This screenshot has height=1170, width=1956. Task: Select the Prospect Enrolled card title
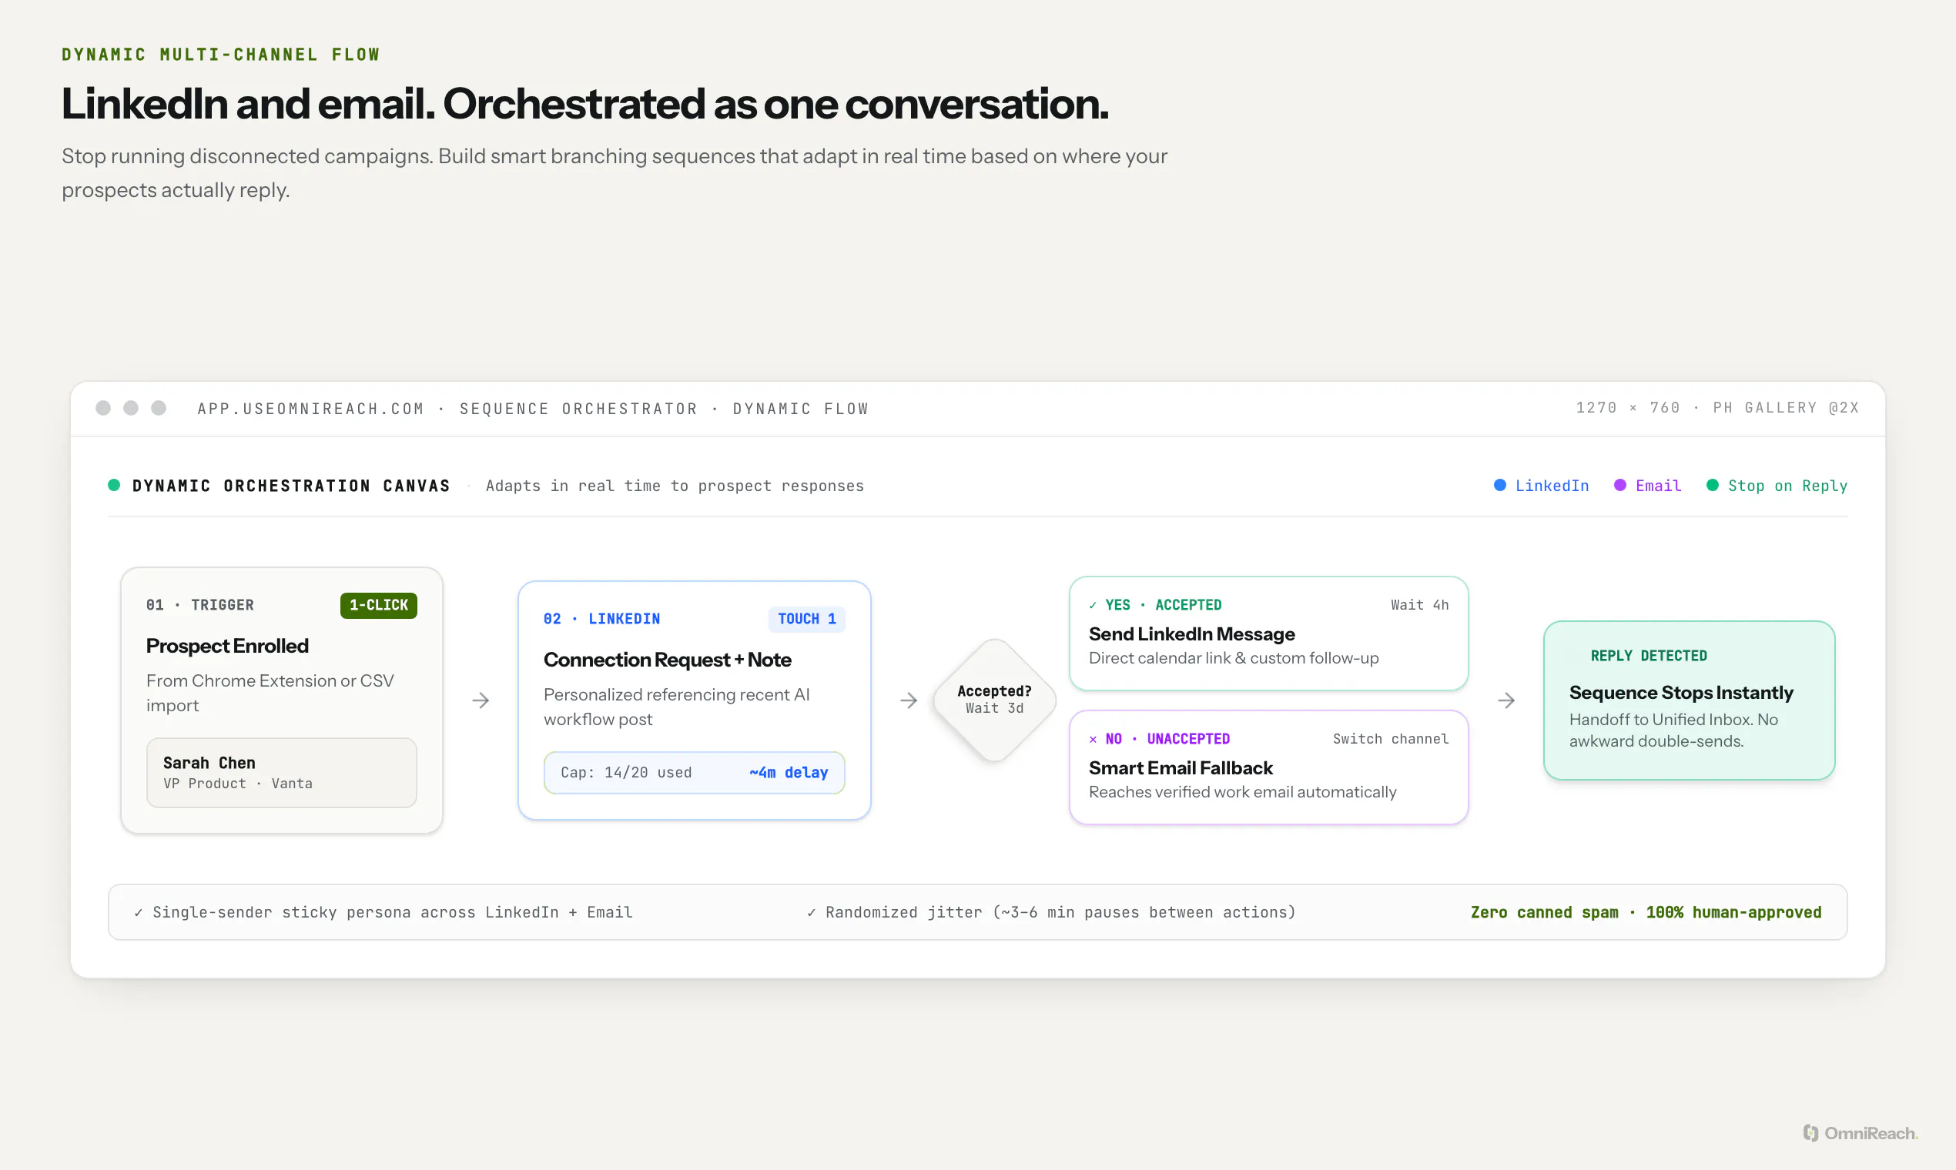pyautogui.click(x=227, y=646)
